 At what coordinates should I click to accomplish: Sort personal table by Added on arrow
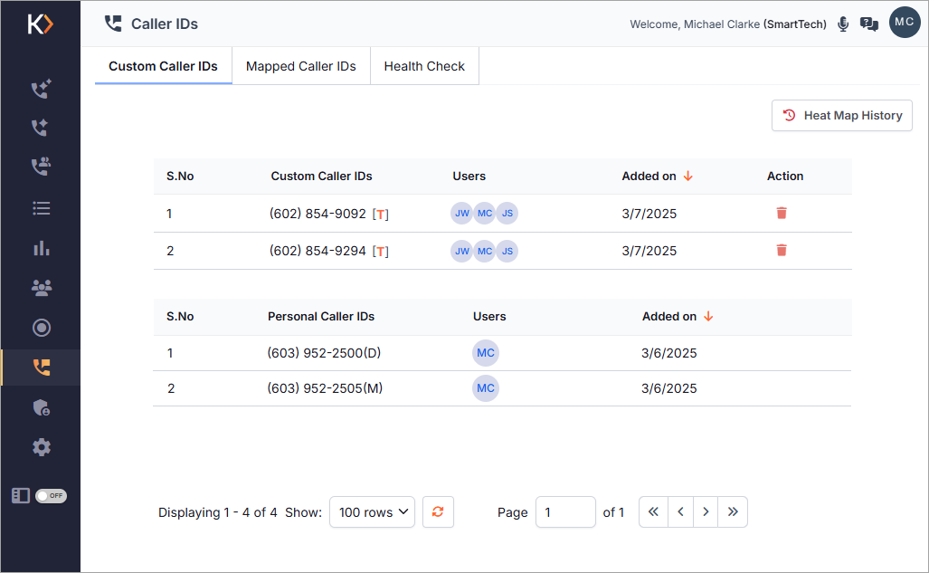pos(708,317)
